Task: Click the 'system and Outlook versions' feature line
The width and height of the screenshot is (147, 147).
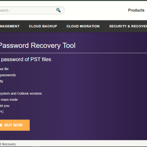Action: [x=21, y=94]
